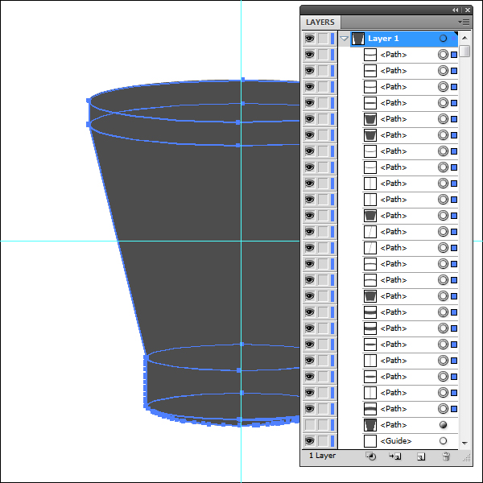This screenshot has width=483, height=483.
Task: Click Create New Layer icon
Action: (x=421, y=456)
